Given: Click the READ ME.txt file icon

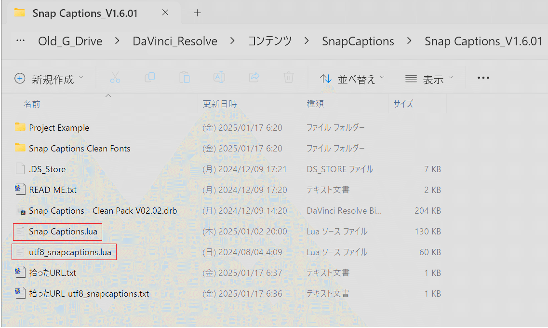Looking at the screenshot, I should pyautogui.click(x=20, y=189).
